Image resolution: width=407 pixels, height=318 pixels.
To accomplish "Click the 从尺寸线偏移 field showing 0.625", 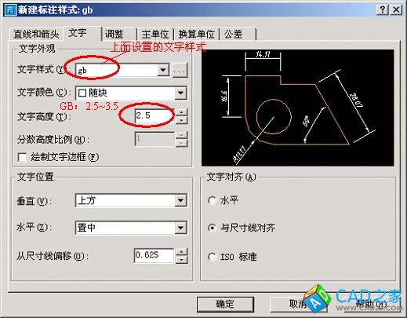I will [154, 255].
